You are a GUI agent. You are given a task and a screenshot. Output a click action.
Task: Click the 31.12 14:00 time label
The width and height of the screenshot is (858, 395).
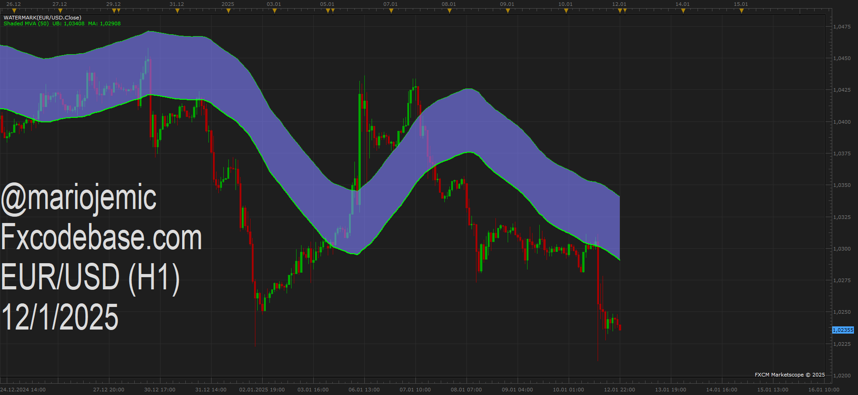point(211,390)
